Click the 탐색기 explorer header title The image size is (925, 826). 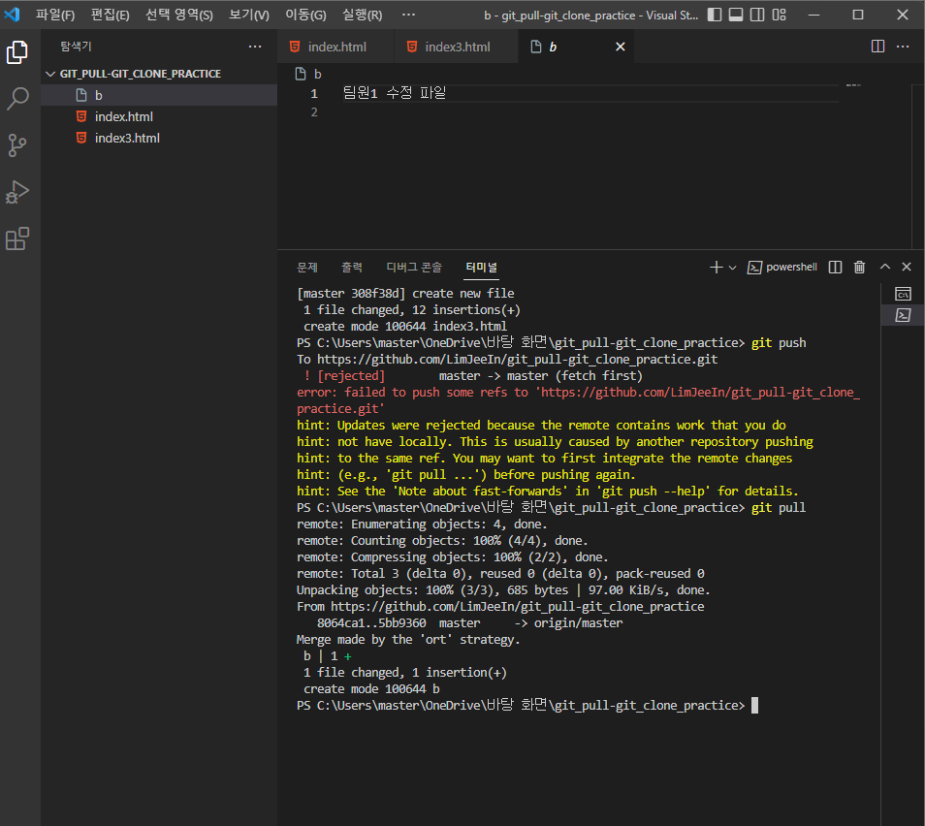(x=76, y=46)
